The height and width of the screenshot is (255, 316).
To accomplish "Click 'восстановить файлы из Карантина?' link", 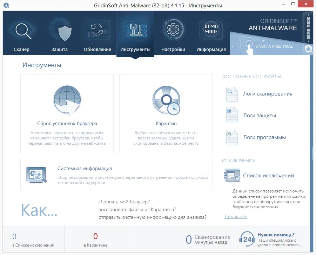I will (137, 210).
